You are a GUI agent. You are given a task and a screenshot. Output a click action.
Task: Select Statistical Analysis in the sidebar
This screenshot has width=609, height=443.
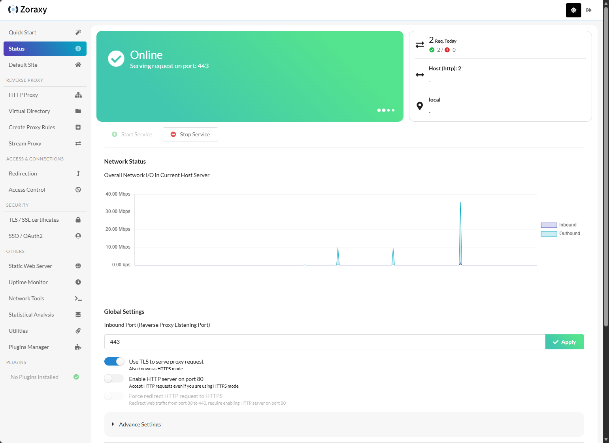click(45, 315)
